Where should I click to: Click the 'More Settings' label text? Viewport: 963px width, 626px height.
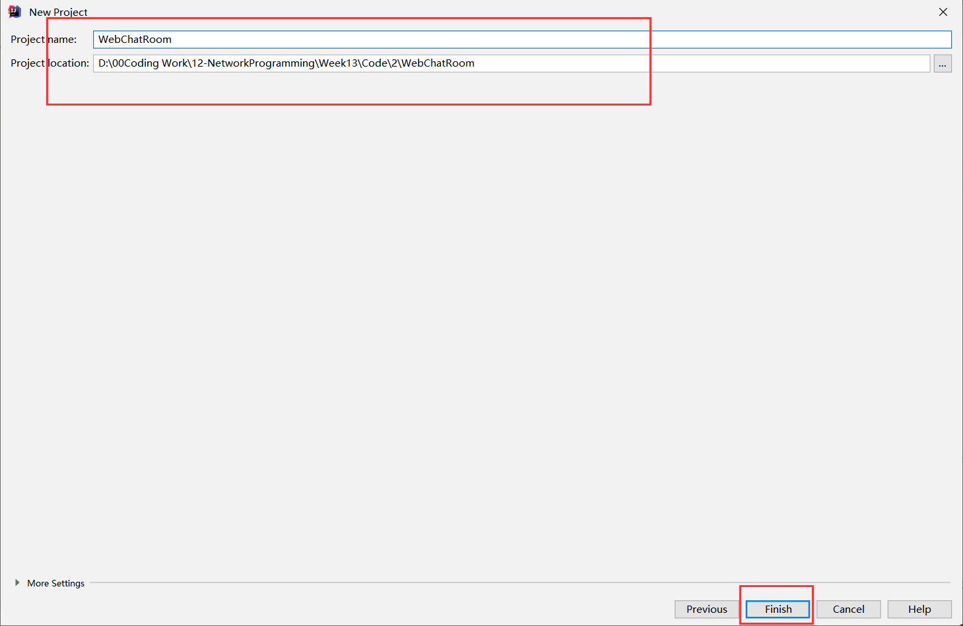(55, 583)
